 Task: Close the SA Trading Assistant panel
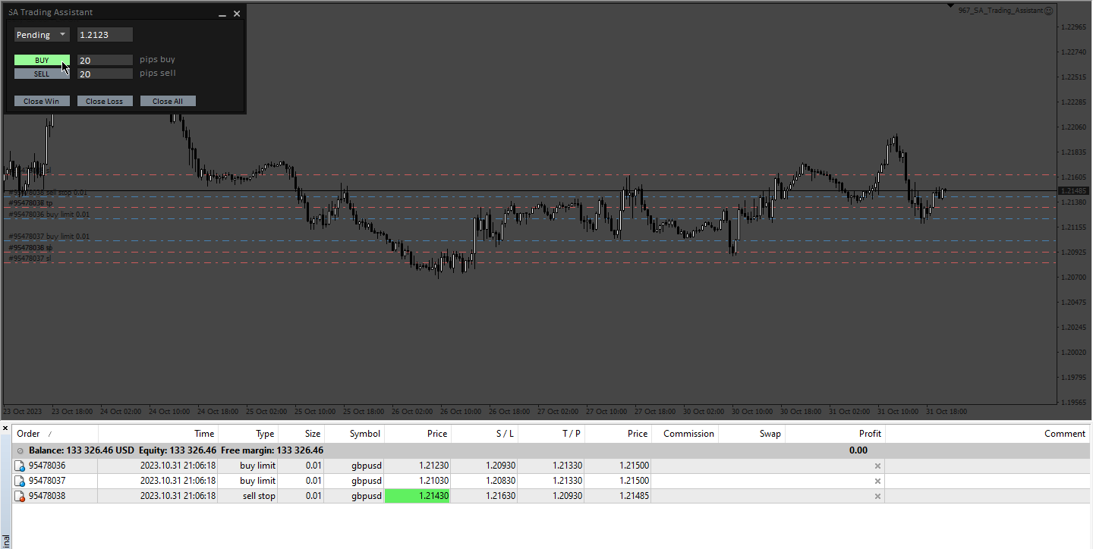coord(237,13)
